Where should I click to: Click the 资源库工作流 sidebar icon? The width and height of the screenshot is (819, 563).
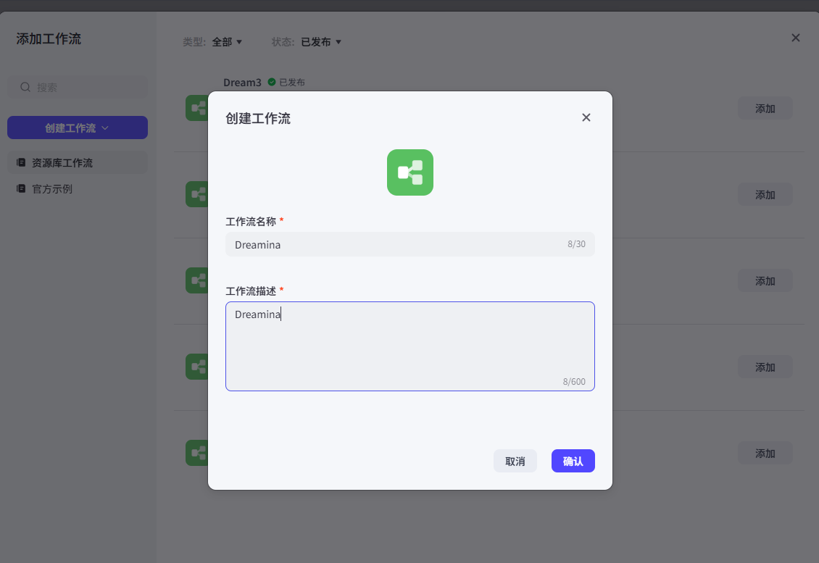(x=21, y=162)
